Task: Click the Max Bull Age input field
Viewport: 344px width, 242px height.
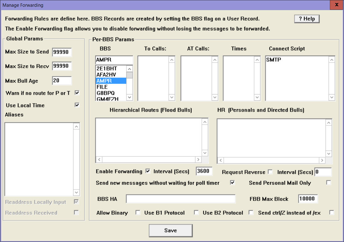Action: pos(62,81)
